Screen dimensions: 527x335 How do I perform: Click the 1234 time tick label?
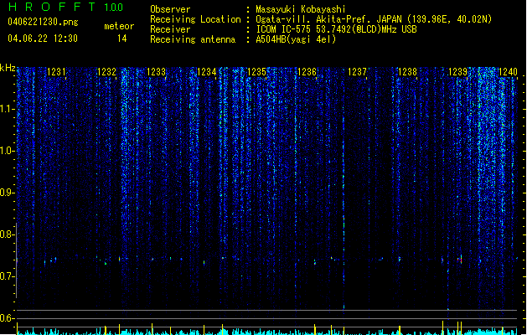click(x=206, y=72)
